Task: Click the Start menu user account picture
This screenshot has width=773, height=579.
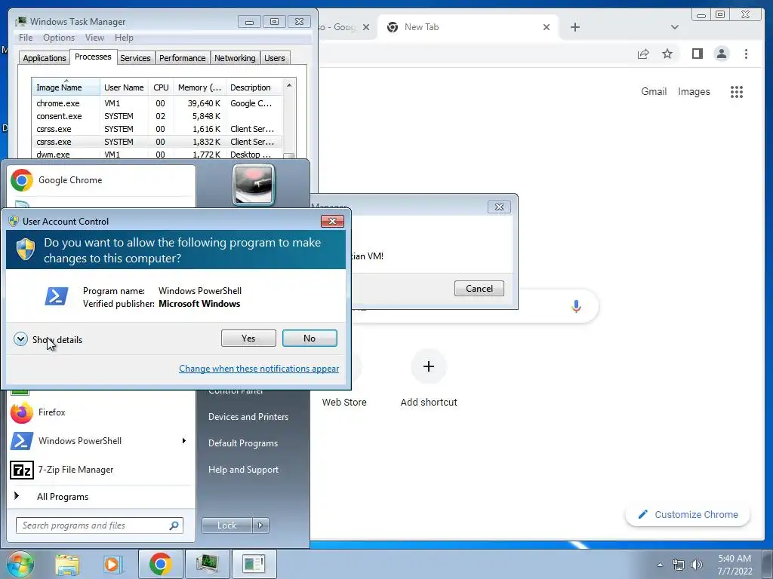Action: (254, 185)
